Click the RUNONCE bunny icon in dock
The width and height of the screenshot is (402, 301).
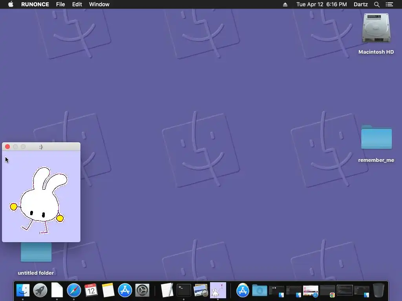[218, 290]
